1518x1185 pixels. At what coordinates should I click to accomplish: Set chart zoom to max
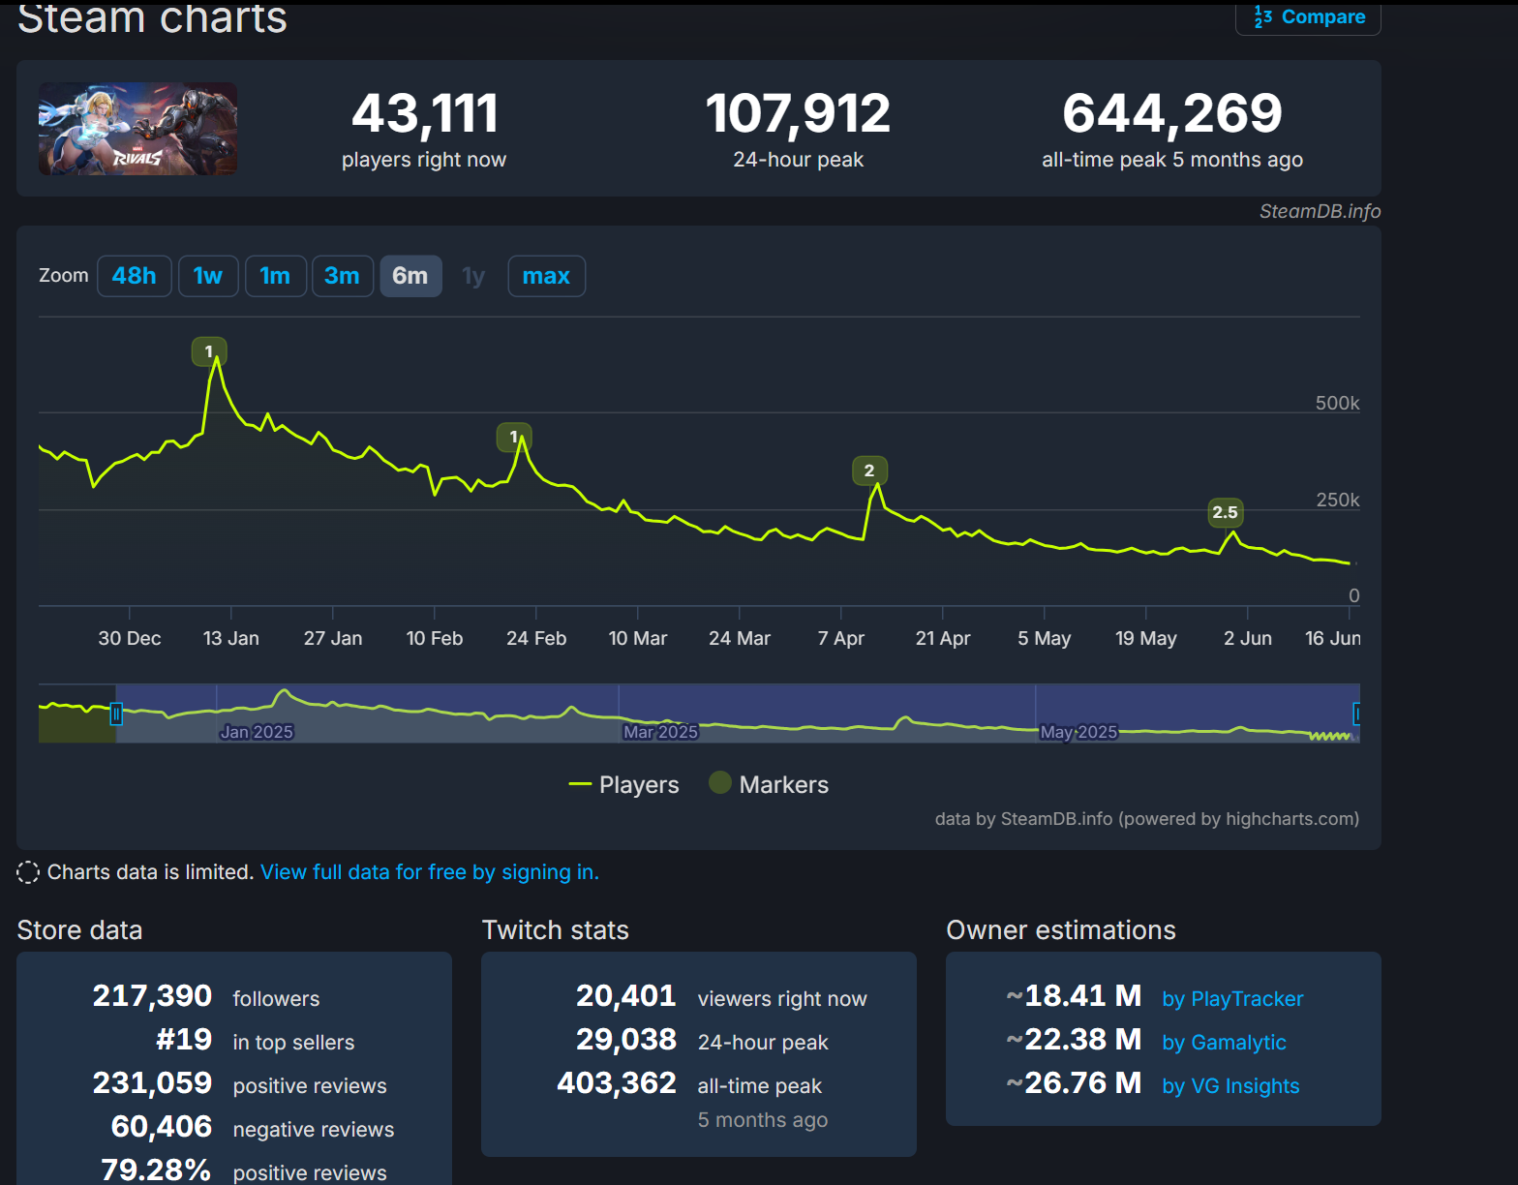(546, 276)
